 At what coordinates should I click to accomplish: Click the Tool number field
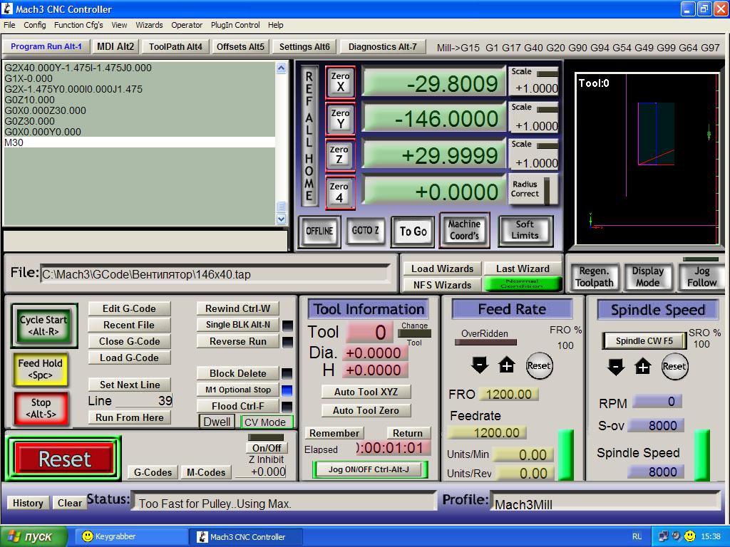coord(371,332)
